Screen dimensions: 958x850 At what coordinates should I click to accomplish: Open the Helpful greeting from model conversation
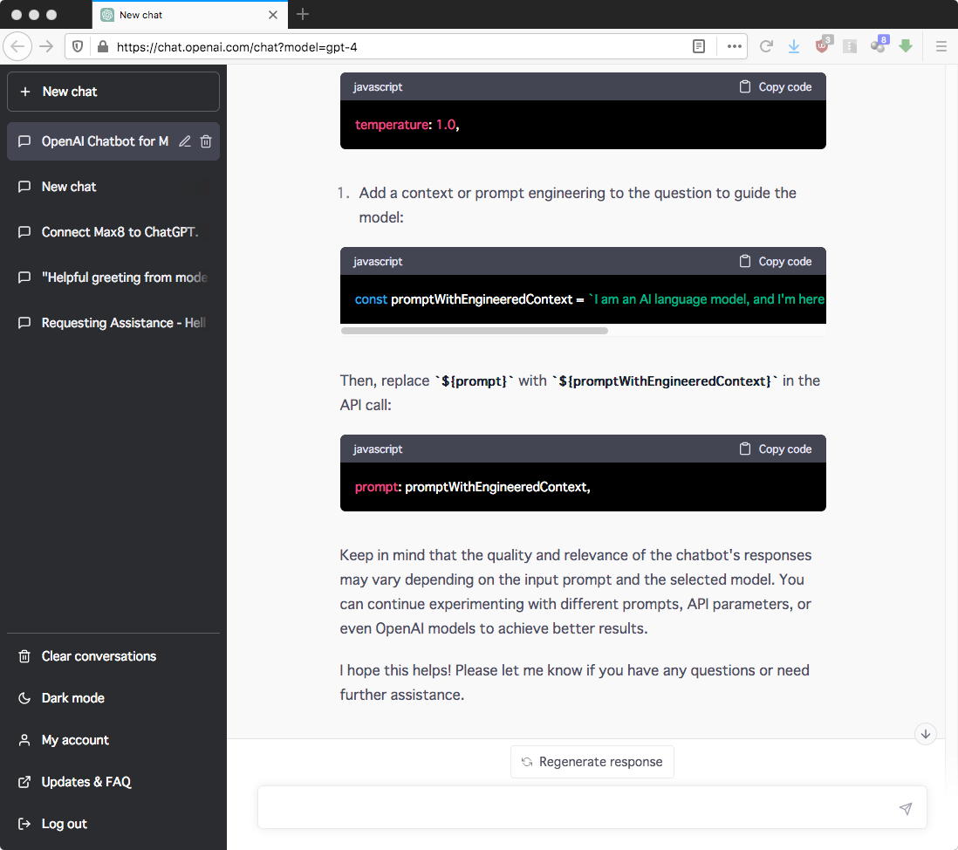[113, 278]
